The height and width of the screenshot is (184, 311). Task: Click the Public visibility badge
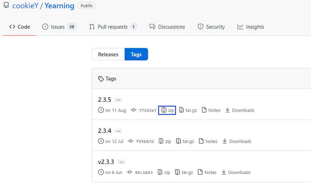tap(87, 6)
